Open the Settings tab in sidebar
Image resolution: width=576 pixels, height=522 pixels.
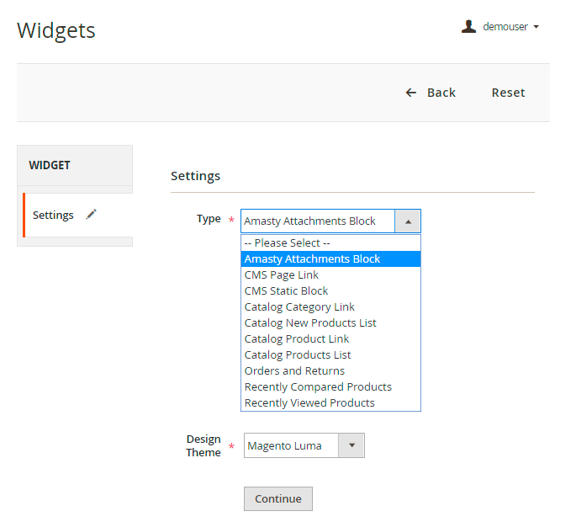pos(54,215)
